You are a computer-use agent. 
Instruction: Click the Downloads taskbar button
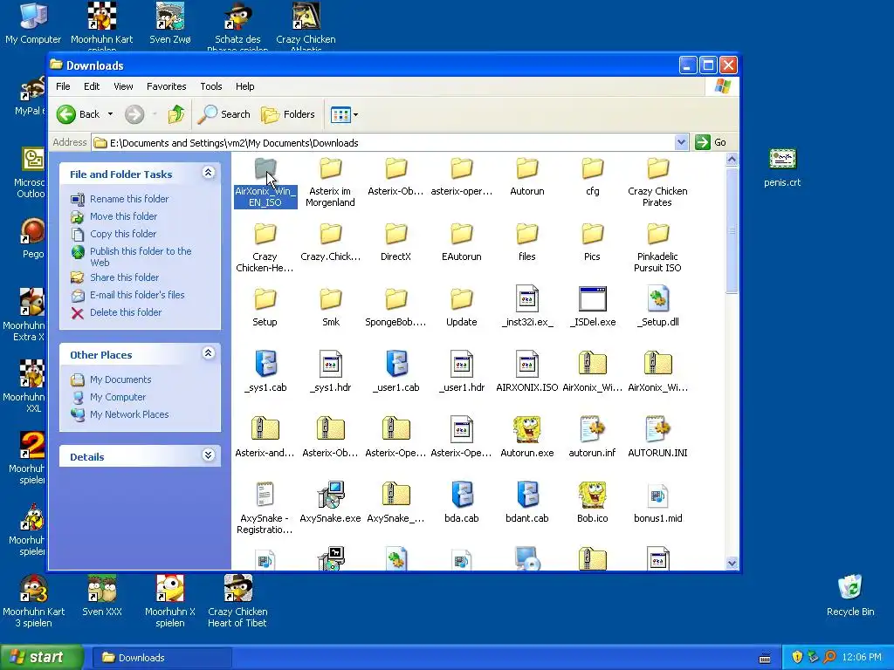pos(162,658)
